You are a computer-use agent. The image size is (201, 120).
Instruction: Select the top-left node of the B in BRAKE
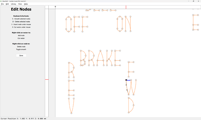80,51
